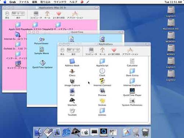This screenshot has height=138, width=184.
Task: Click Favorites heart in front Applications toolbar
Action: tap(114, 52)
